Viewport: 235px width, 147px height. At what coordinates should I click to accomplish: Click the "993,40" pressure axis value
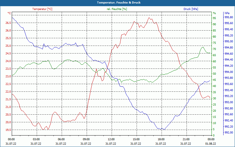click(x=229, y=90)
